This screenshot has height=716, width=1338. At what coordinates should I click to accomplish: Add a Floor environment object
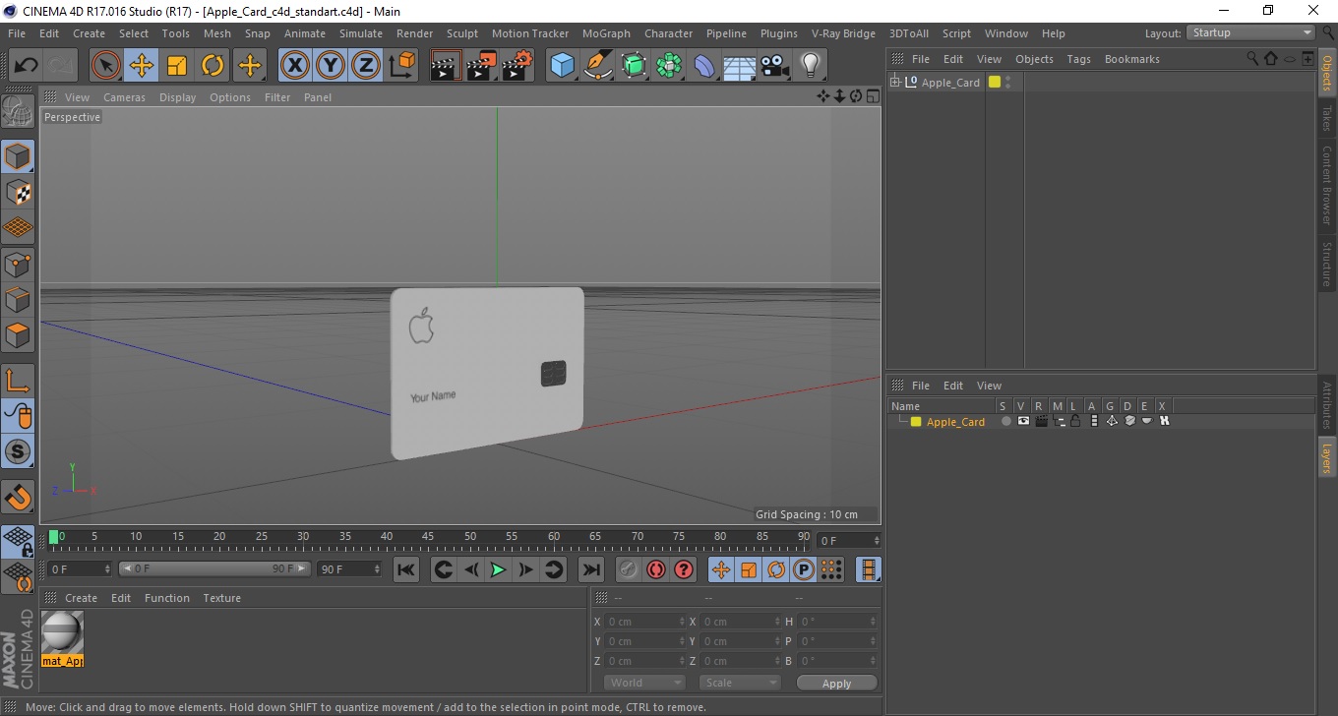click(x=740, y=66)
